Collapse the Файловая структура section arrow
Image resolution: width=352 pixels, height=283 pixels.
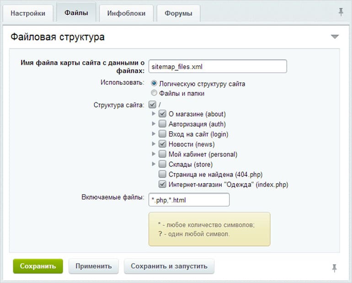(335, 37)
